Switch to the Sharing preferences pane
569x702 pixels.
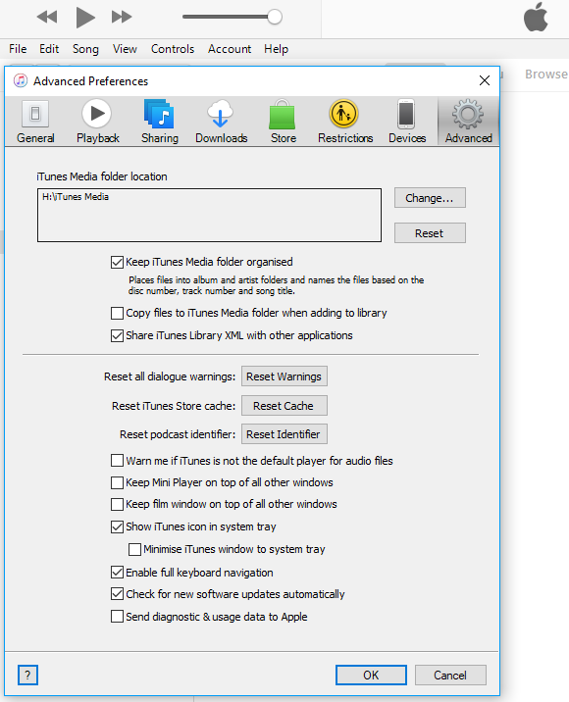[x=160, y=122]
